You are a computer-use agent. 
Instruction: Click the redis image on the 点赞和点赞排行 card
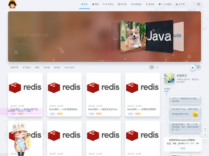point(142,88)
